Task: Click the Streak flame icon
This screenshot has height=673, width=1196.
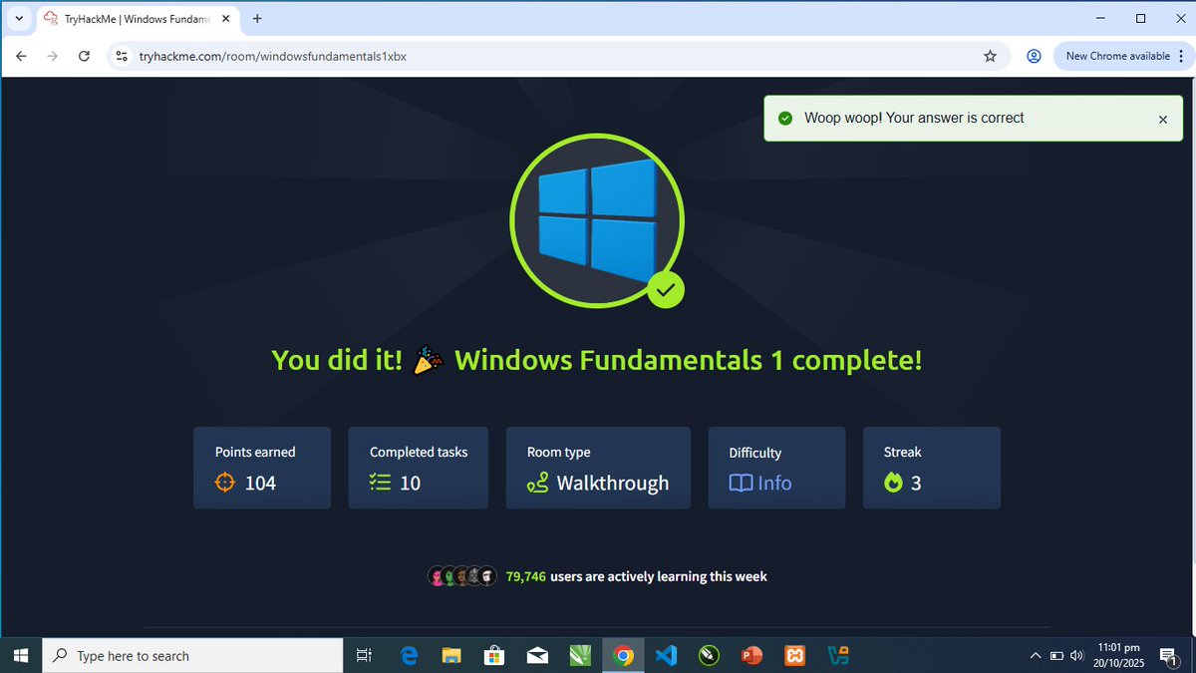Action: 893,483
